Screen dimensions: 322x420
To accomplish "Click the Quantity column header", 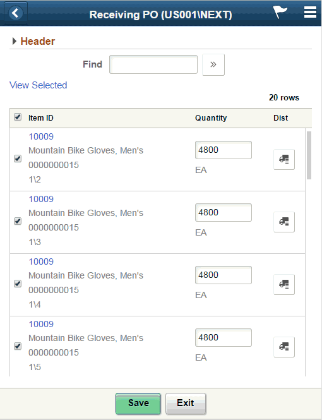I will pyautogui.click(x=211, y=118).
